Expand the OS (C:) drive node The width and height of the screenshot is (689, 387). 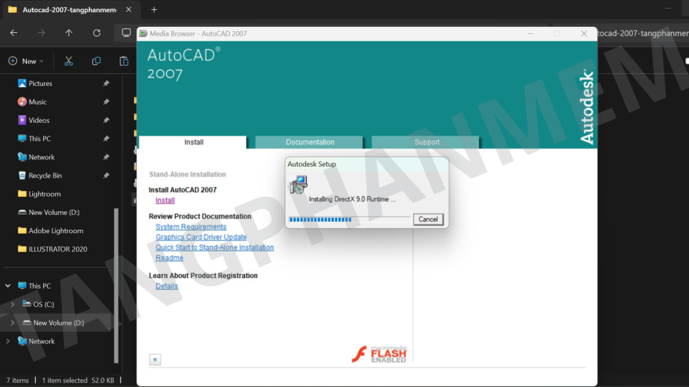coord(13,304)
